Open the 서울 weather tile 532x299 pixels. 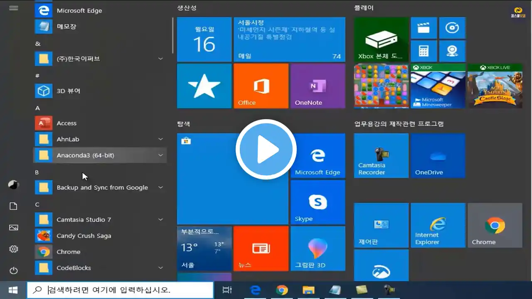[204, 249]
